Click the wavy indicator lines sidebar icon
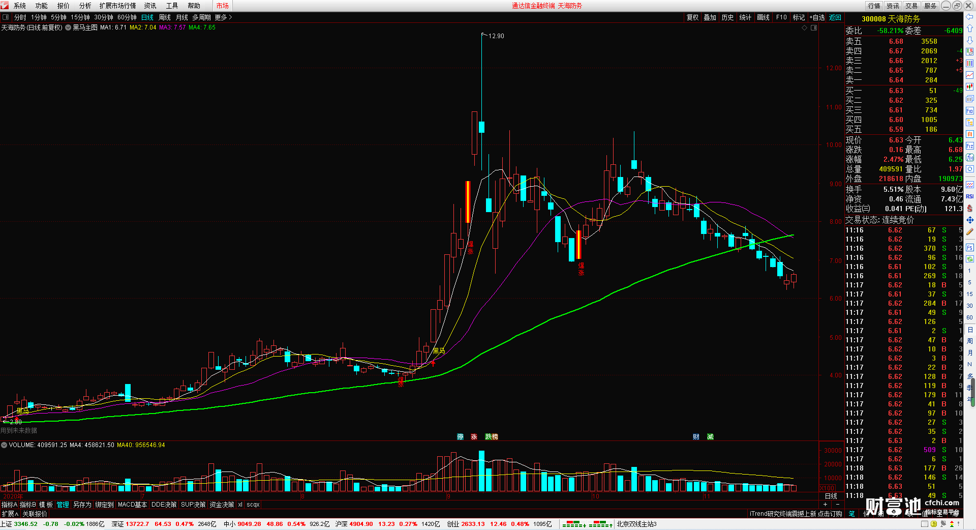Screen dimensions: 976x530 point(969,185)
